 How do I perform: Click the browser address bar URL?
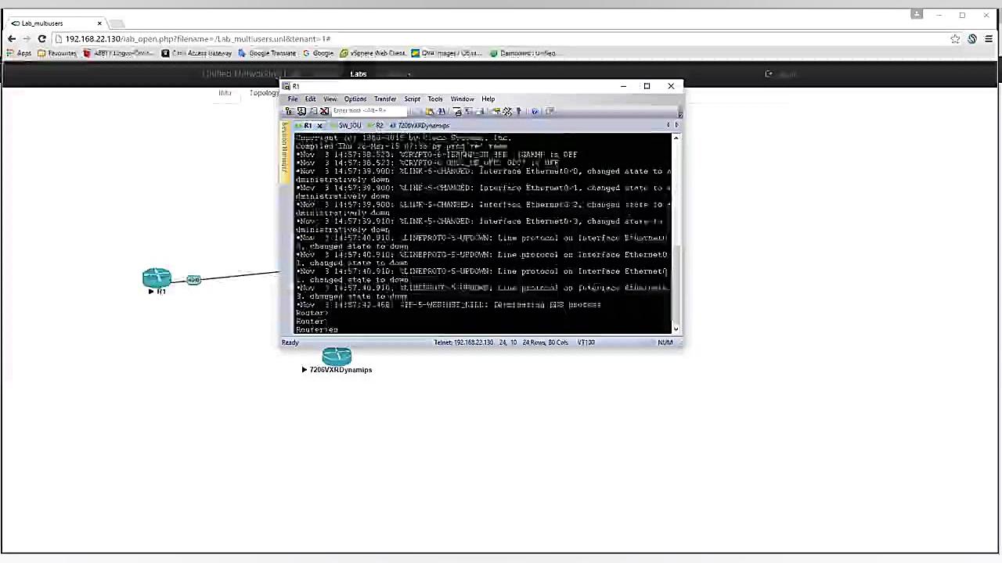click(x=197, y=39)
